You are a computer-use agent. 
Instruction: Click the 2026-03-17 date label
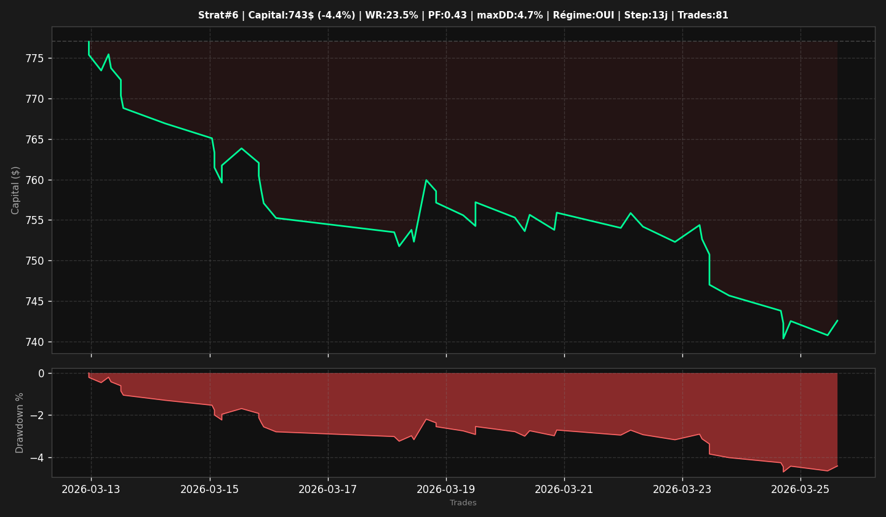328,489
